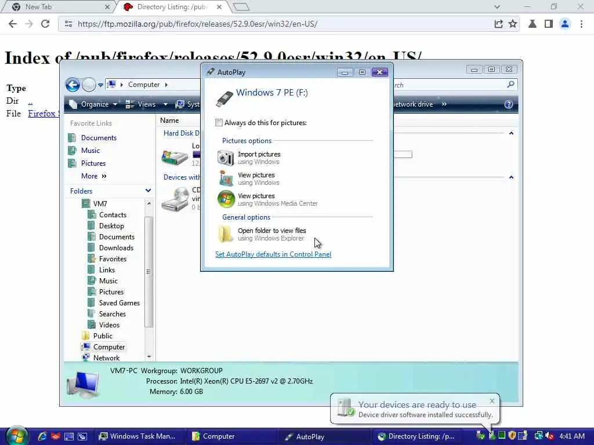
Task: Dismiss 'devices are ready' notification balloon
Action: click(x=492, y=401)
